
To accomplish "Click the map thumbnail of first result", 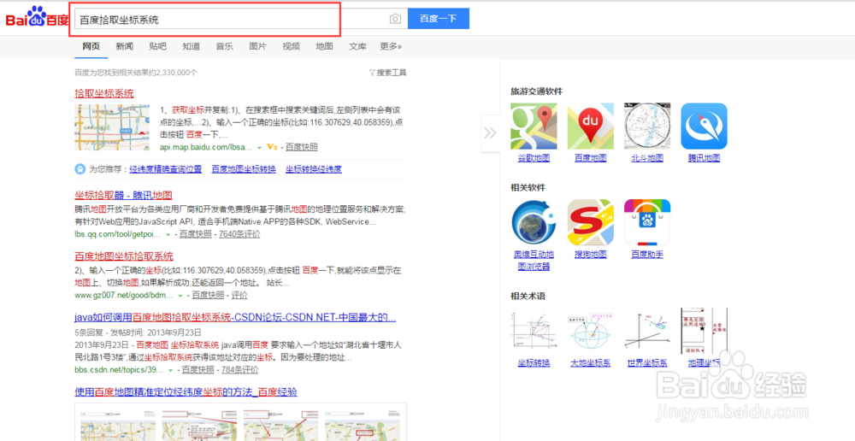I will coord(112,127).
